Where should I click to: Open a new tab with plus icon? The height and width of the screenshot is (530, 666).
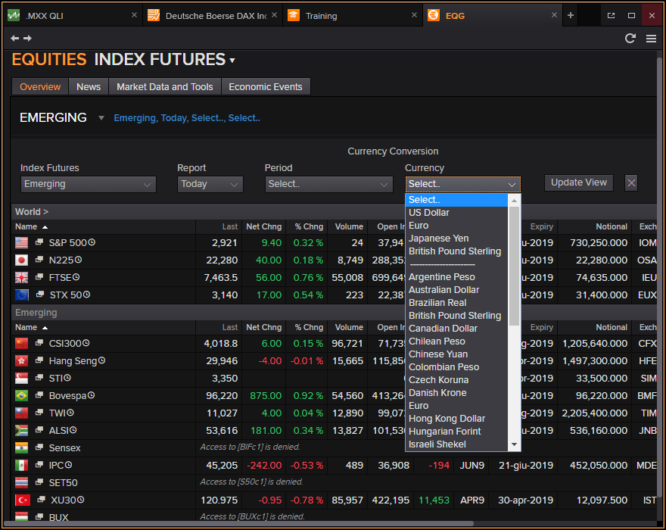571,15
